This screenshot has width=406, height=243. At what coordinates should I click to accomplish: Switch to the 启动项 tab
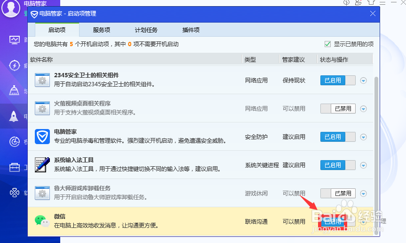coord(57,30)
